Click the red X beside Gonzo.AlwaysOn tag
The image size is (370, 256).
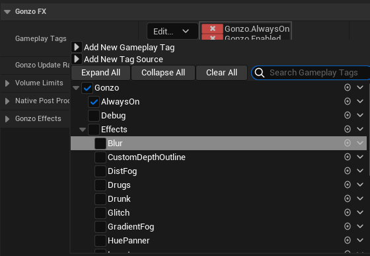click(x=212, y=28)
